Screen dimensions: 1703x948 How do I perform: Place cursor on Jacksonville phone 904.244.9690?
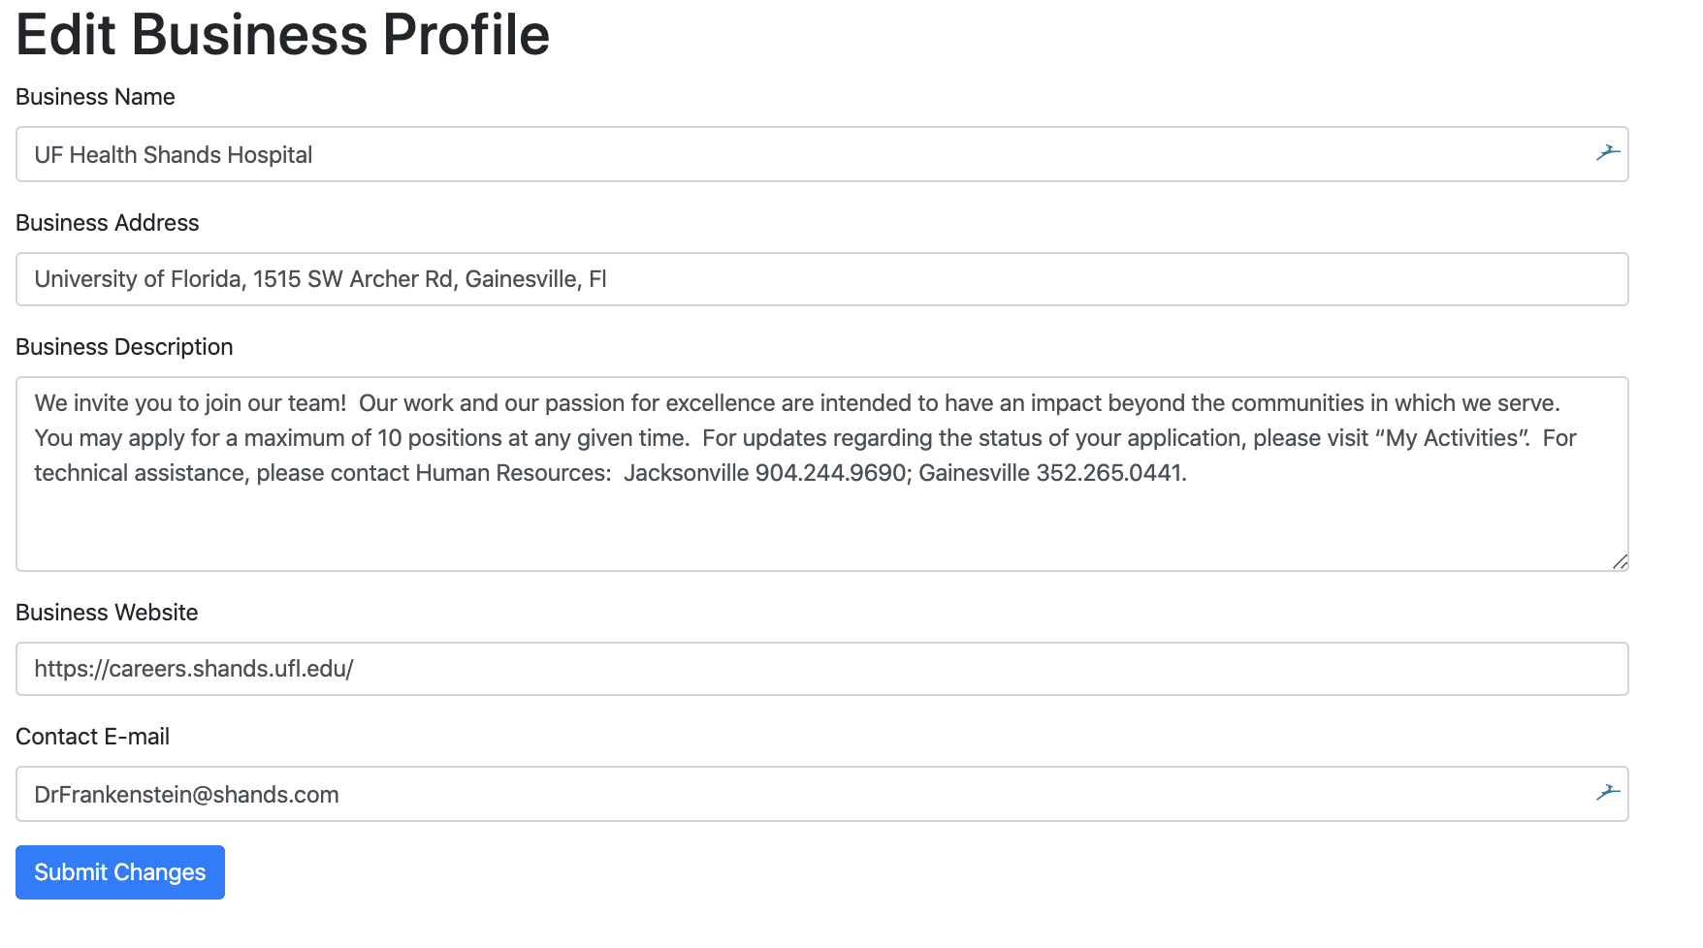point(830,473)
